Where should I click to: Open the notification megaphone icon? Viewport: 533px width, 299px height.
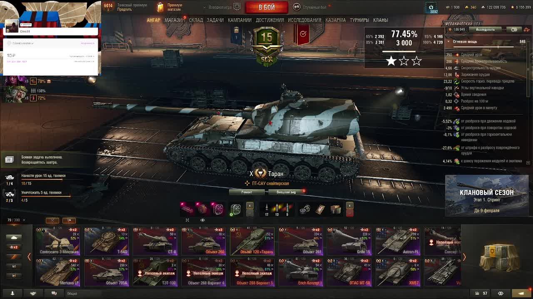coord(521,293)
